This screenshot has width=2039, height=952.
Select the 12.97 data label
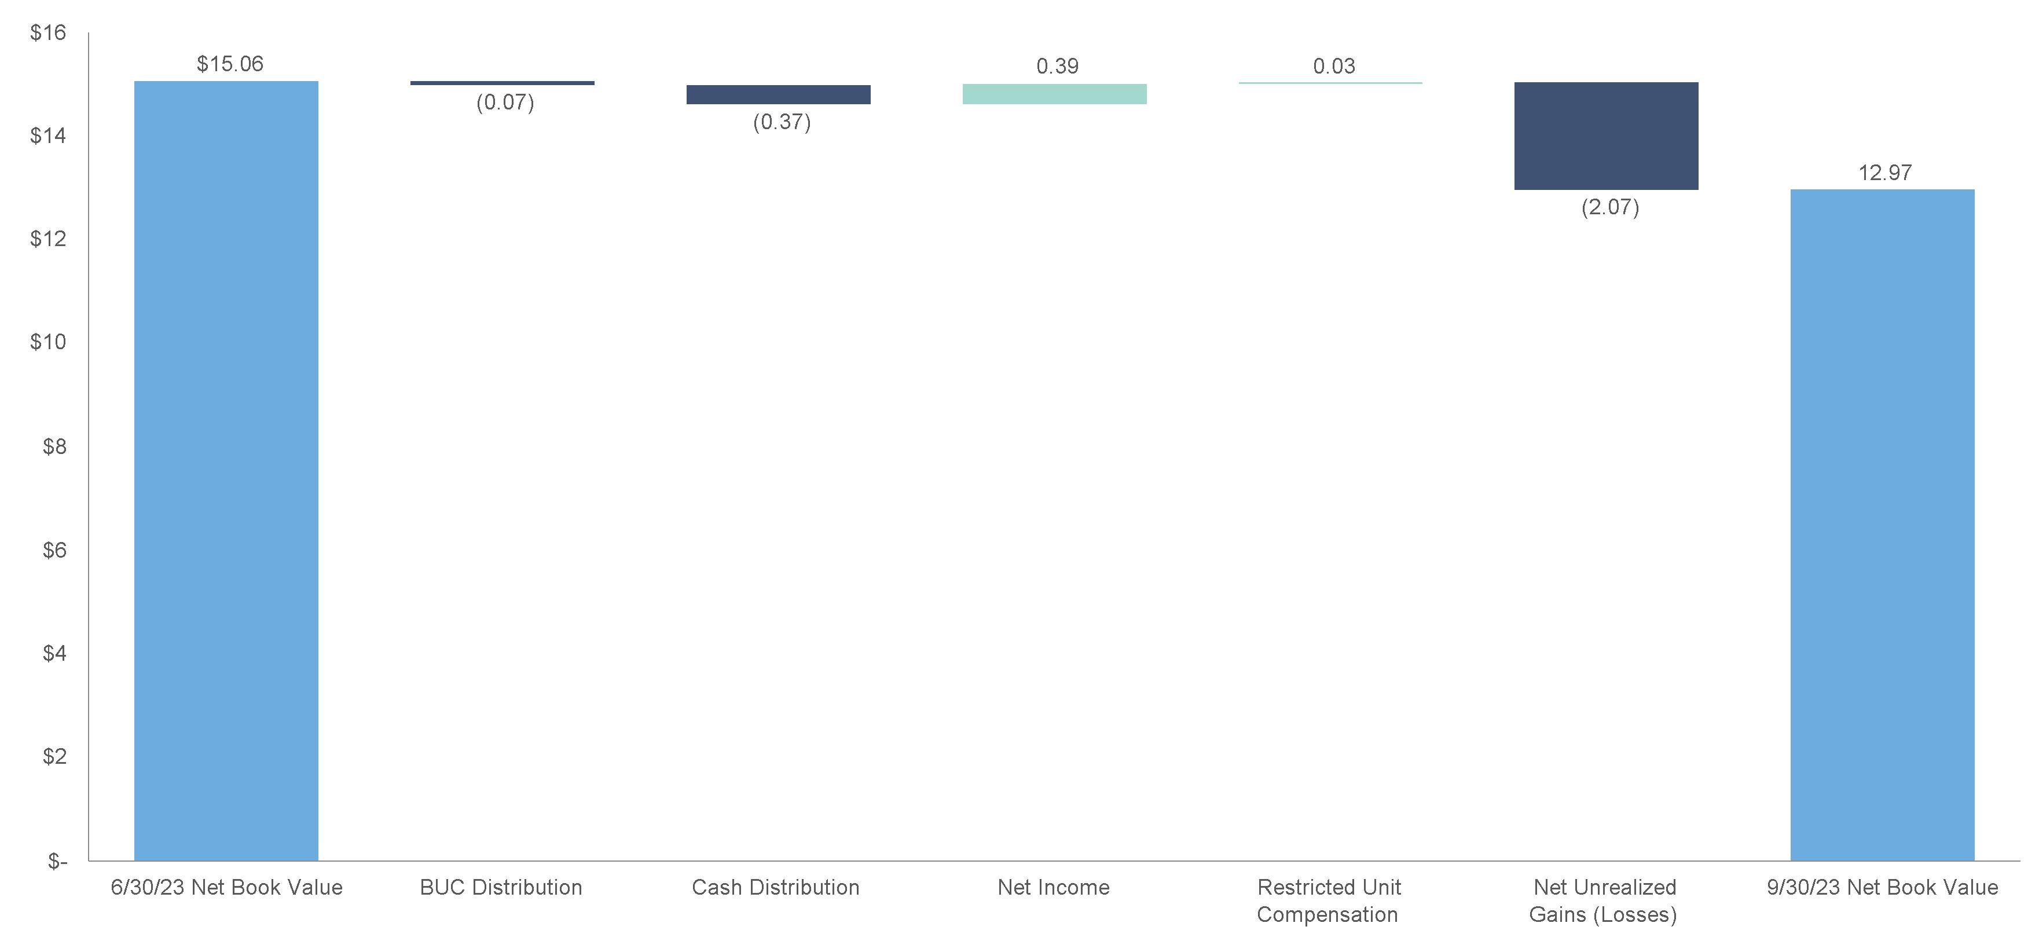[x=1884, y=173]
